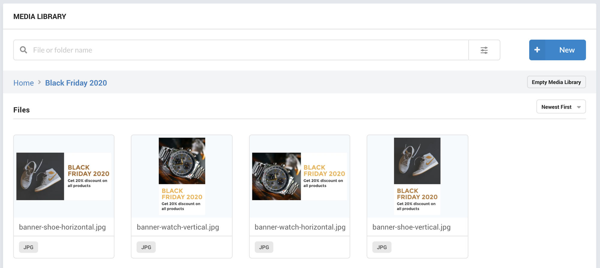
Task: Click the Files section heading
Action: point(22,110)
